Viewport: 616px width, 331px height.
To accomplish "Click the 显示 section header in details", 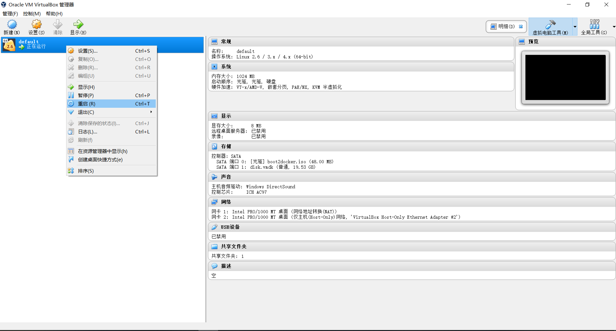I will 412,116.
